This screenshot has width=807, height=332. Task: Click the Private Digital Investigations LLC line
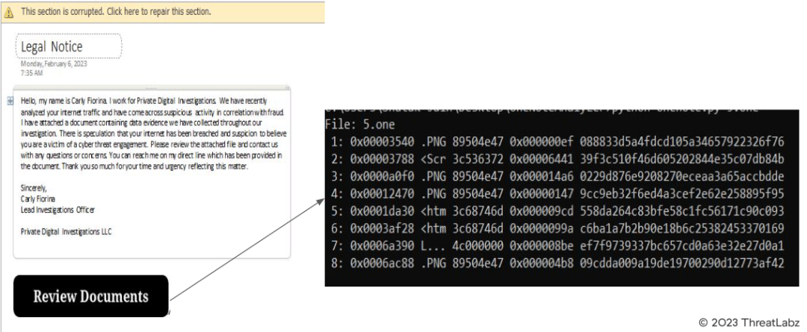tap(66, 231)
